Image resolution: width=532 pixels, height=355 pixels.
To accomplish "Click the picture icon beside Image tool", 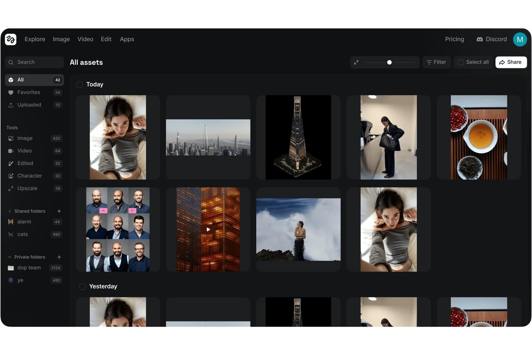I will pyautogui.click(x=11, y=138).
